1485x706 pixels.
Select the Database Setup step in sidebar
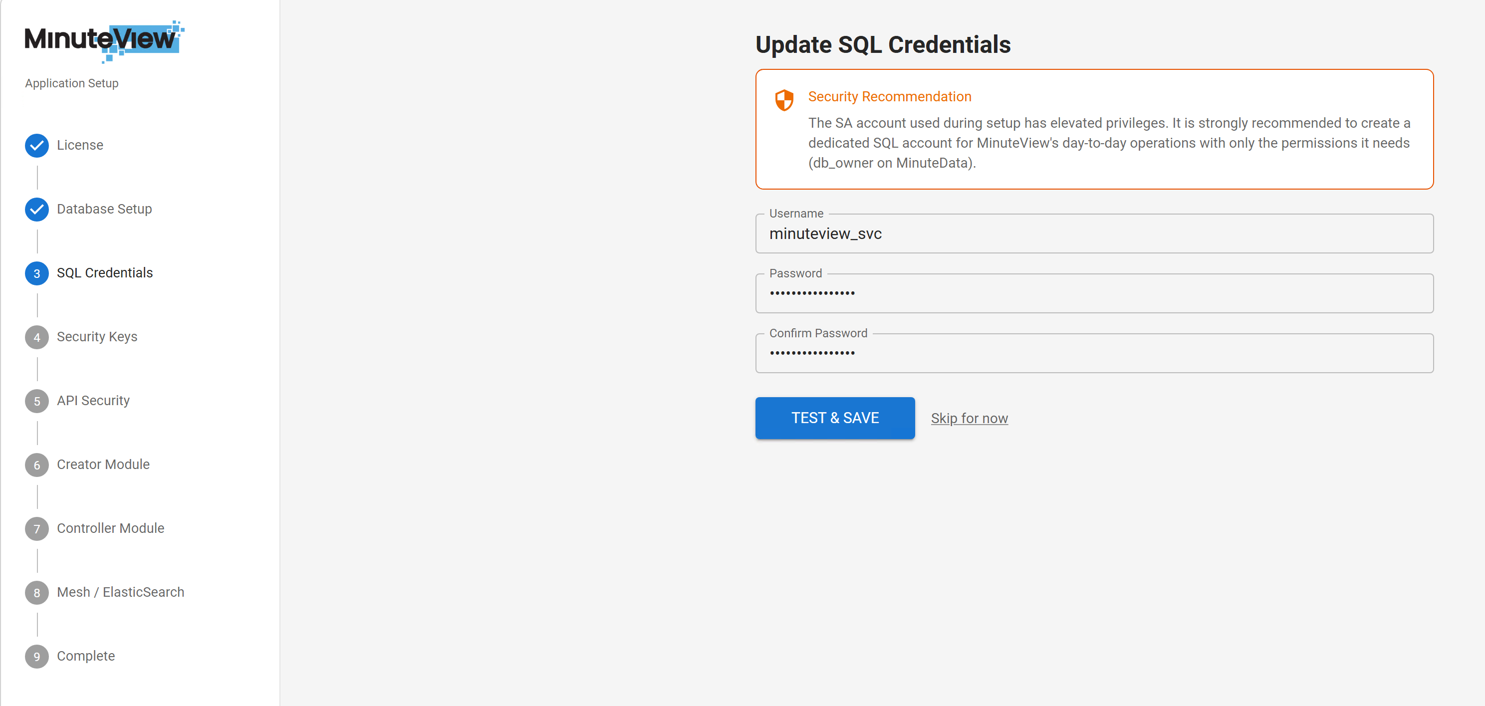[x=104, y=209]
